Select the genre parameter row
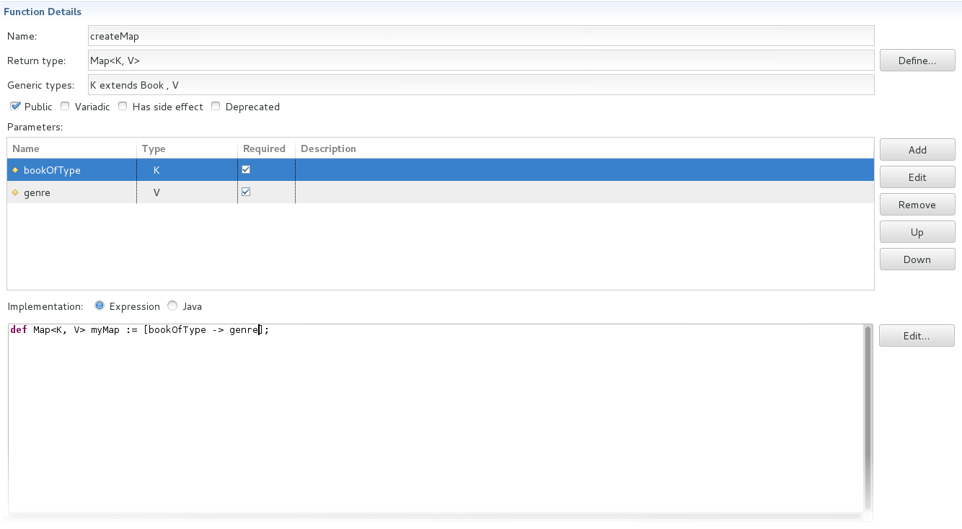Image resolution: width=962 pixels, height=529 pixels. tap(441, 192)
